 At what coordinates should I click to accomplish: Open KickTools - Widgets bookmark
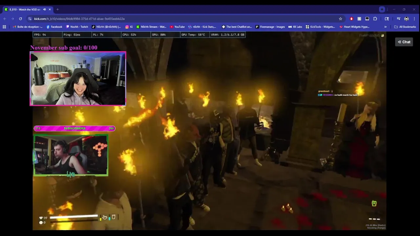[321, 27]
